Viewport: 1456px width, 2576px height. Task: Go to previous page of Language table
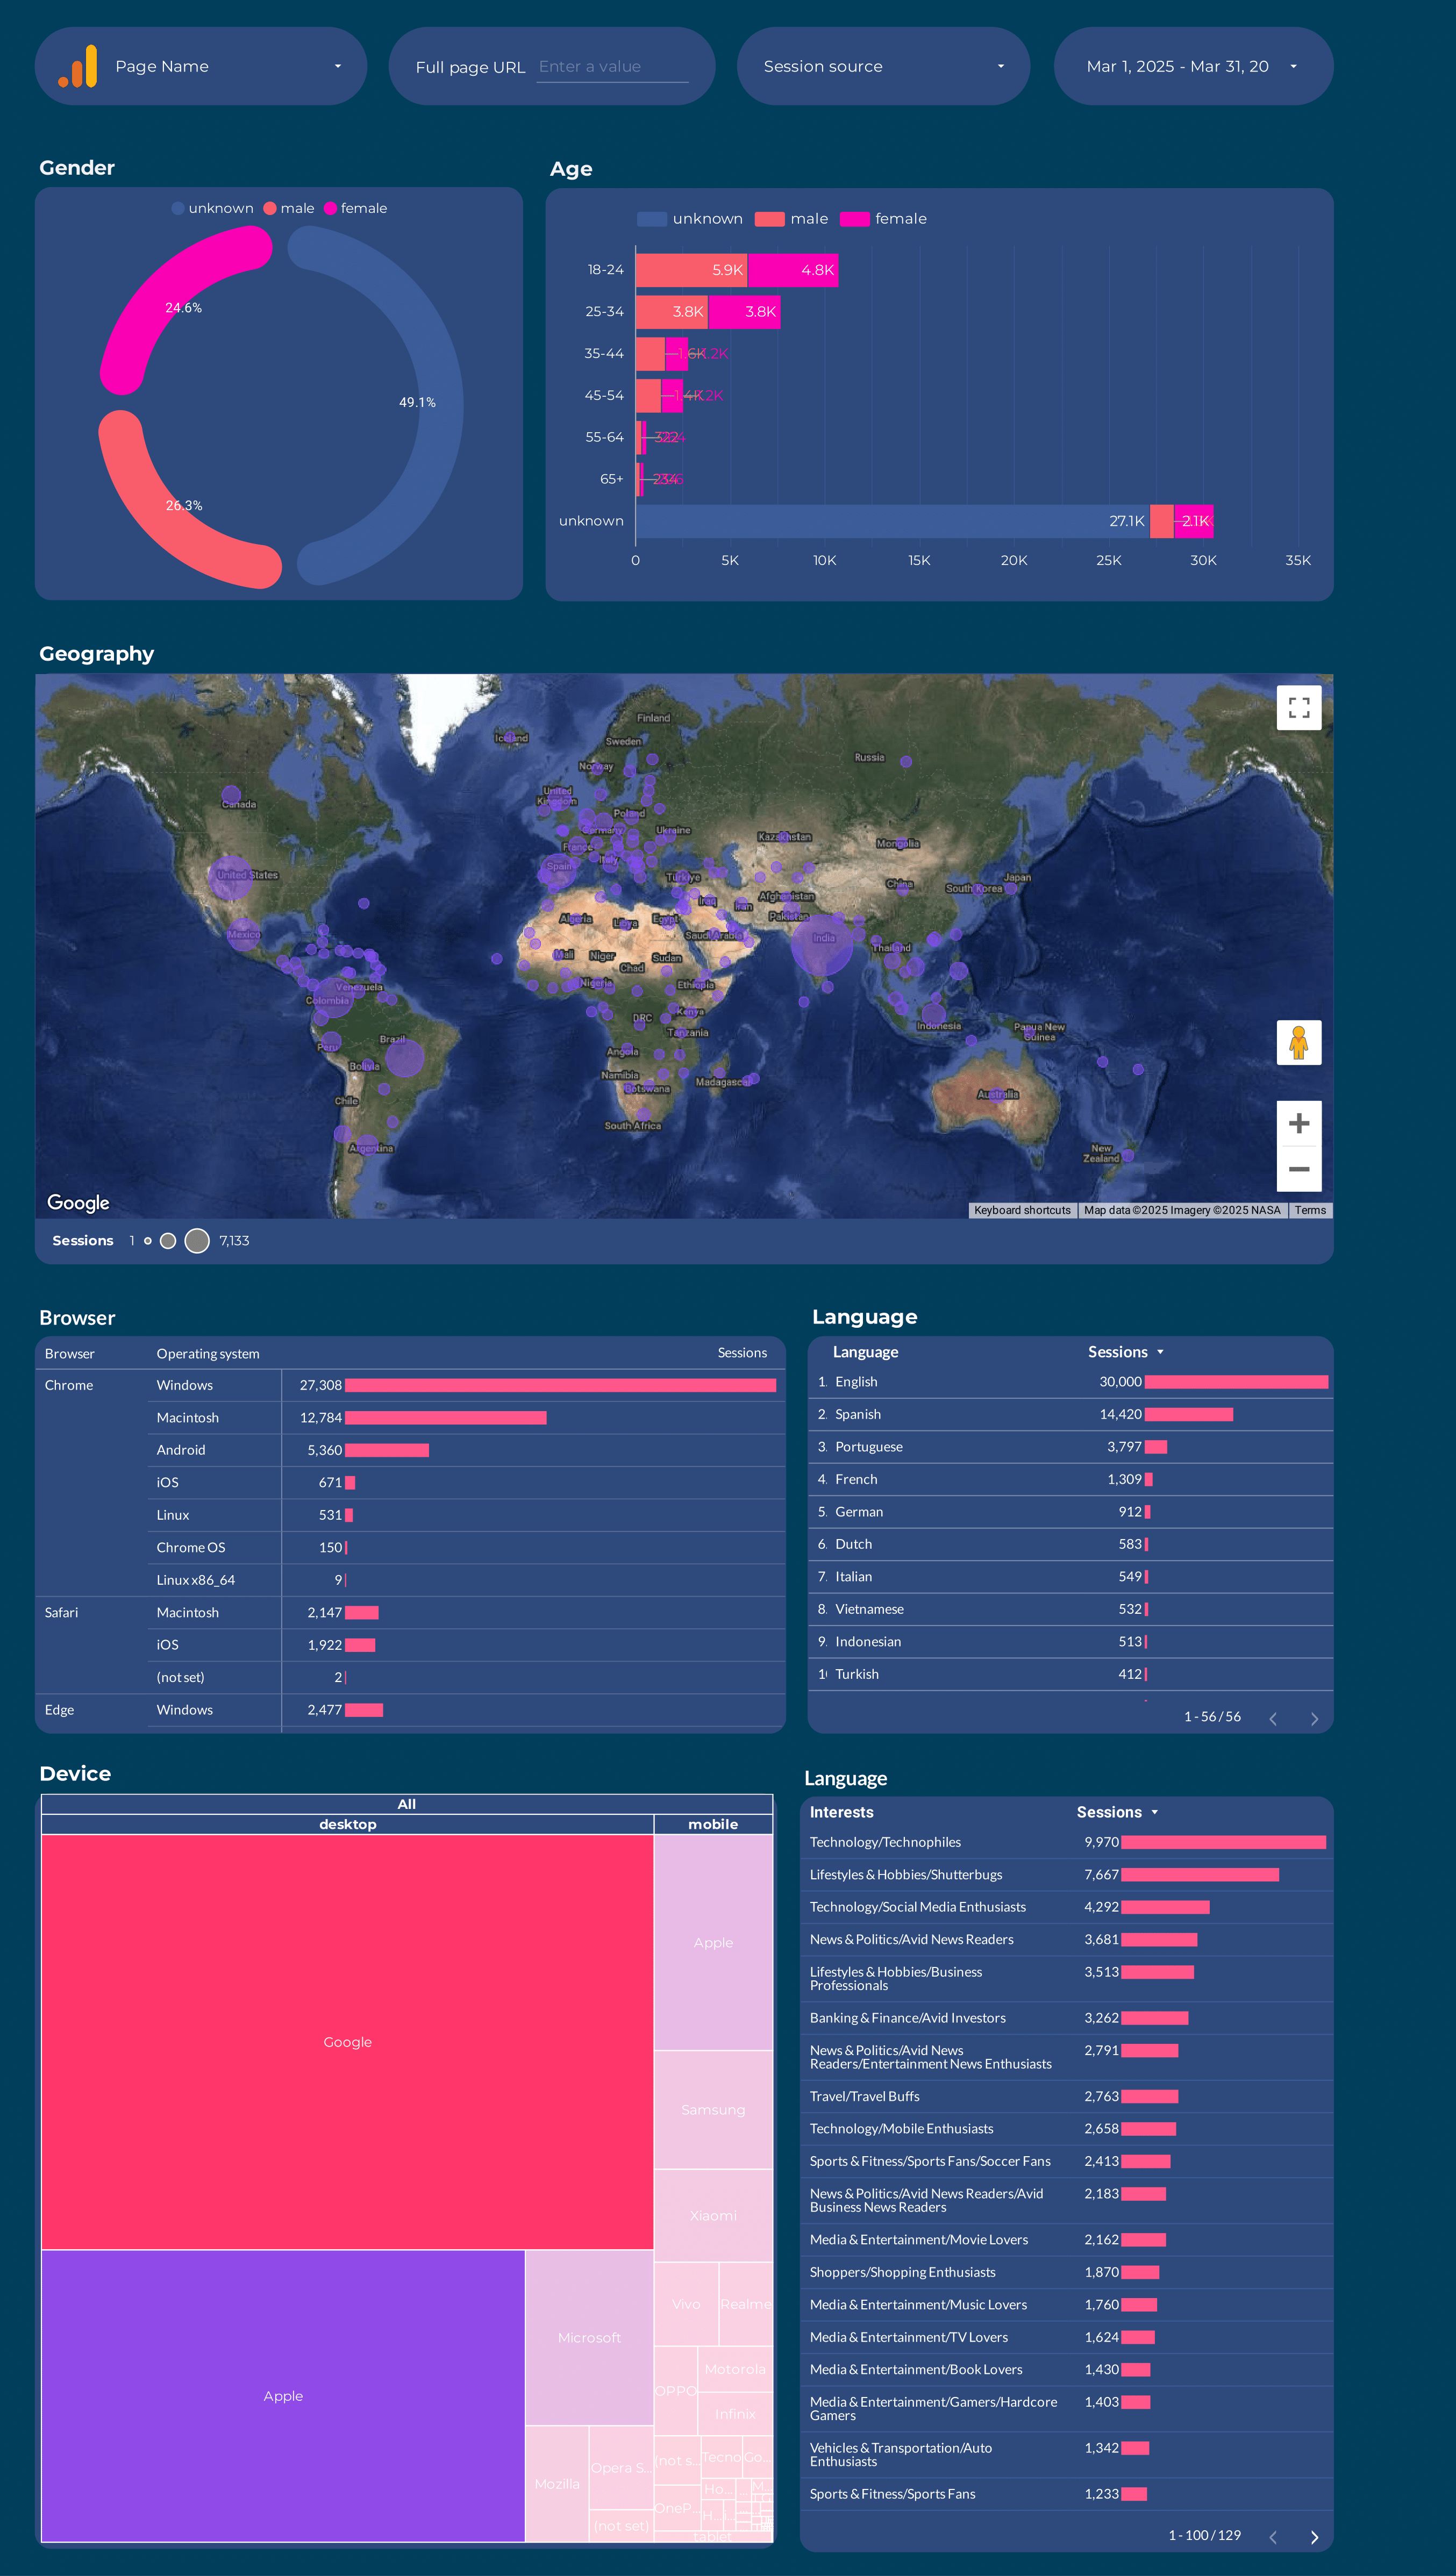[1273, 1719]
